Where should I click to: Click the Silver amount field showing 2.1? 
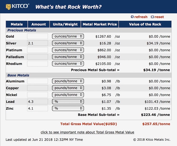pos(37,43)
